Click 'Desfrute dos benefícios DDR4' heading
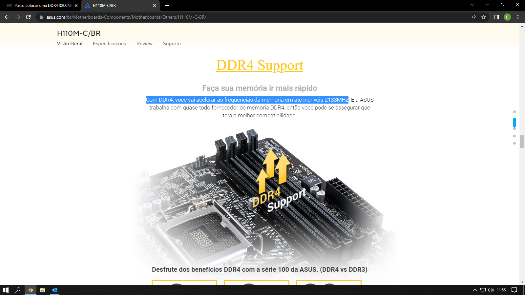 (260, 269)
